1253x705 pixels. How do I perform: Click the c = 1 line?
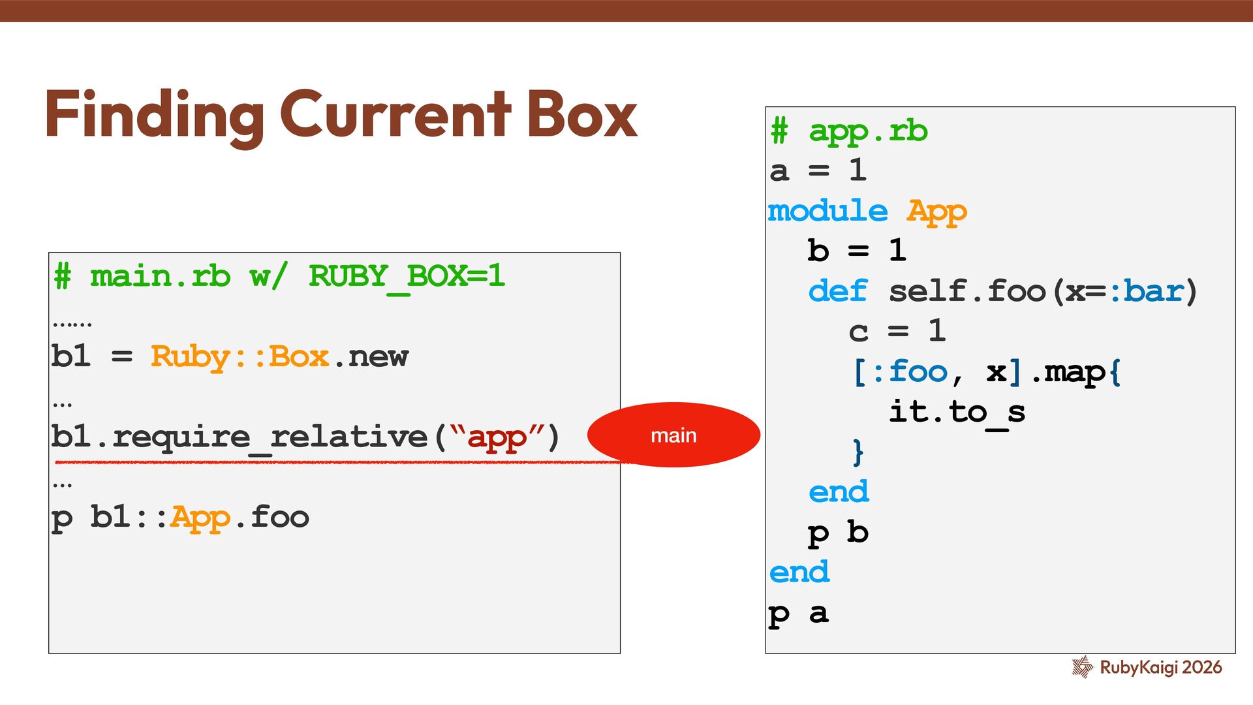897,332
